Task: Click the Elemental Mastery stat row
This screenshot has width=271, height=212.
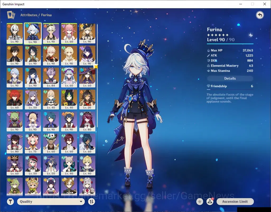Action: pos(230,66)
